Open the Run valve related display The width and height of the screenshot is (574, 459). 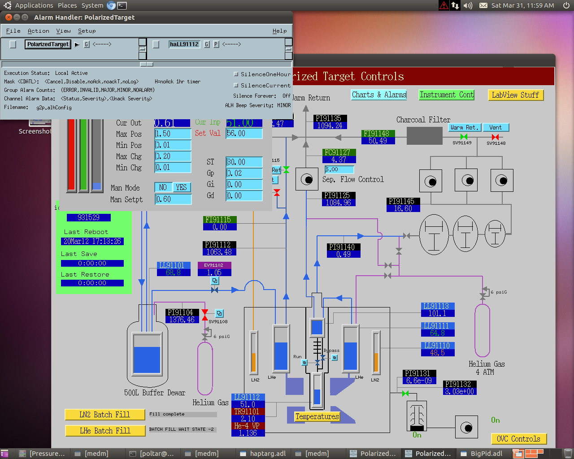tap(304, 362)
